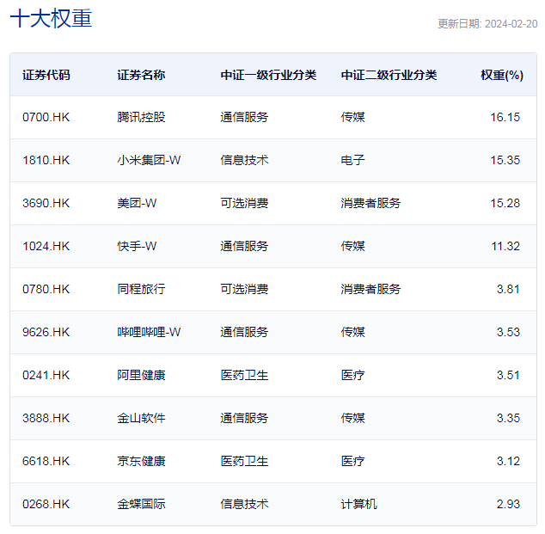This screenshot has height=534, width=545.
Task: Click stock code 0700.HK
Action: click(x=46, y=117)
